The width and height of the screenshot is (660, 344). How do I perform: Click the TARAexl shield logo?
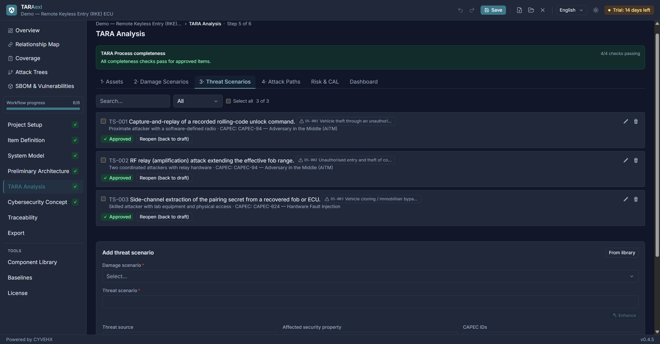(12, 10)
